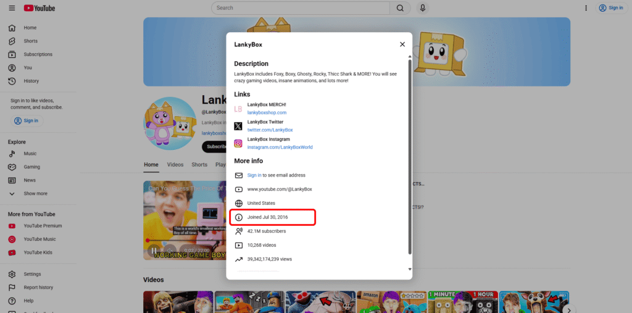This screenshot has width=632, height=313.
Task: Click the sidebar Sign in button
Action: pos(27,120)
